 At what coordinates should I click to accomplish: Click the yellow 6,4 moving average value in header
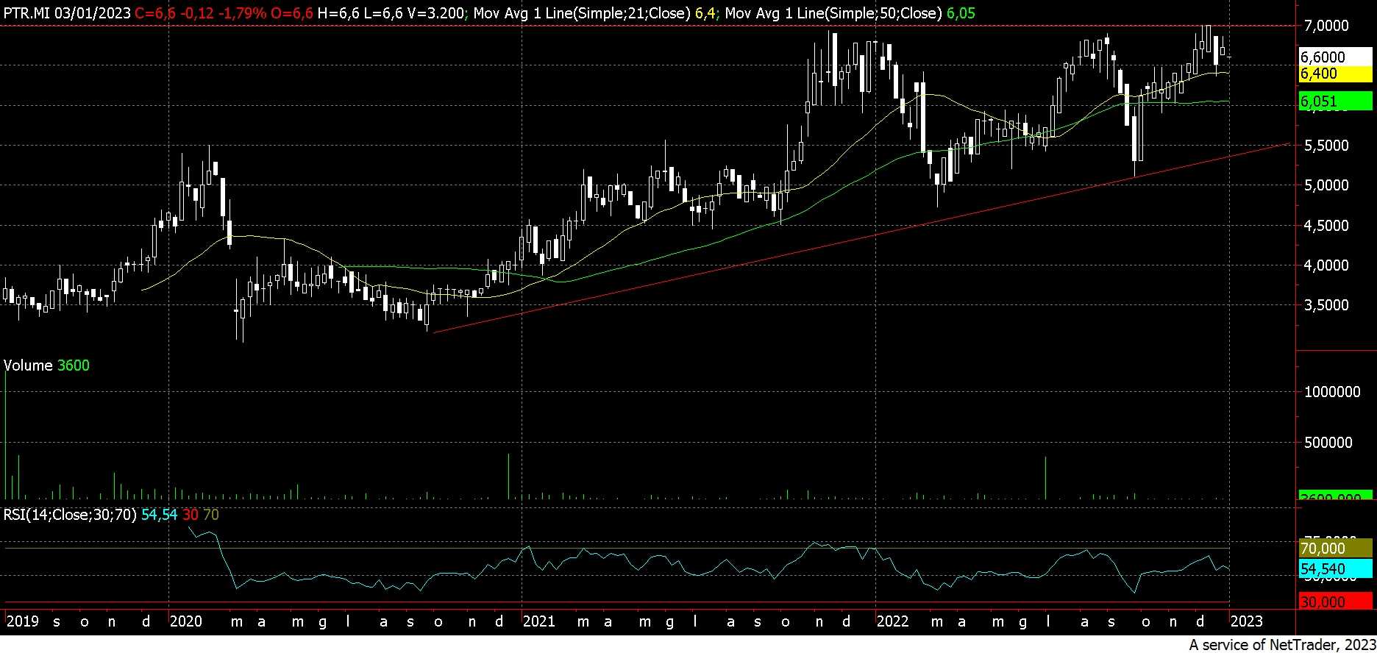click(705, 13)
